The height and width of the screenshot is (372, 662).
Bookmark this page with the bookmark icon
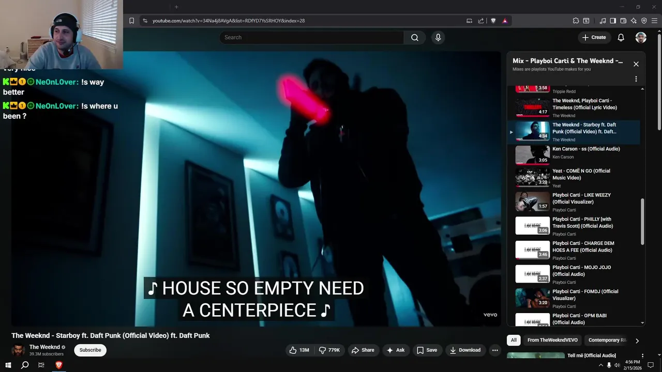(131, 21)
